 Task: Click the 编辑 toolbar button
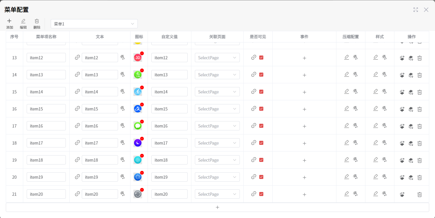click(23, 23)
